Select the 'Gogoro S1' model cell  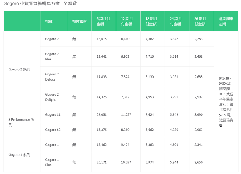[53, 115]
